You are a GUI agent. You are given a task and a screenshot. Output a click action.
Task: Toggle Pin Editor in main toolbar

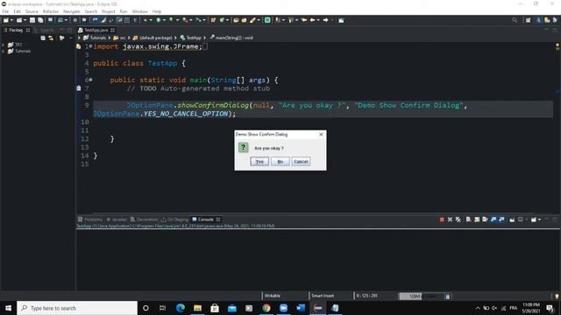pos(341,20)
